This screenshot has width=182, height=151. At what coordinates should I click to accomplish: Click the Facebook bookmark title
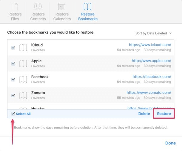coord(40,77)
